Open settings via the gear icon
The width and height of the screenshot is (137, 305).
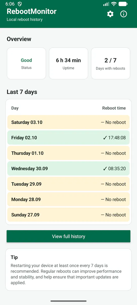(x=110, y=14)
